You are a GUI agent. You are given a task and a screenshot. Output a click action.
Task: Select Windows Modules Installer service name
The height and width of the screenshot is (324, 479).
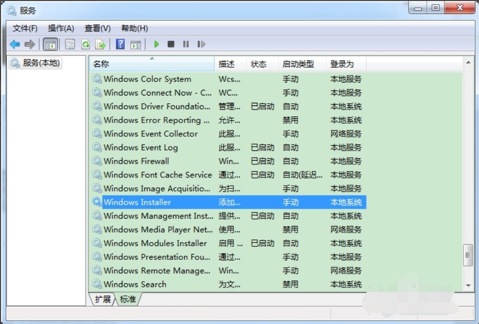click(155, 243)
